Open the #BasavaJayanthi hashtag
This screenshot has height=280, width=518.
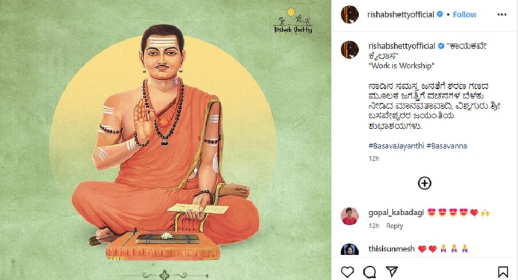(x=396, y=145)
